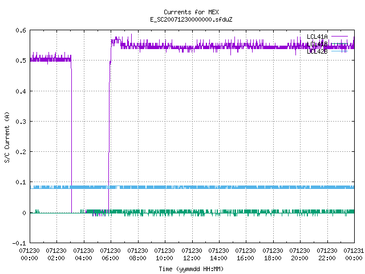Click the chart title 'Currents for MEX'
The height and width of the screenshot is (274, 365).
tap(191, 12)
